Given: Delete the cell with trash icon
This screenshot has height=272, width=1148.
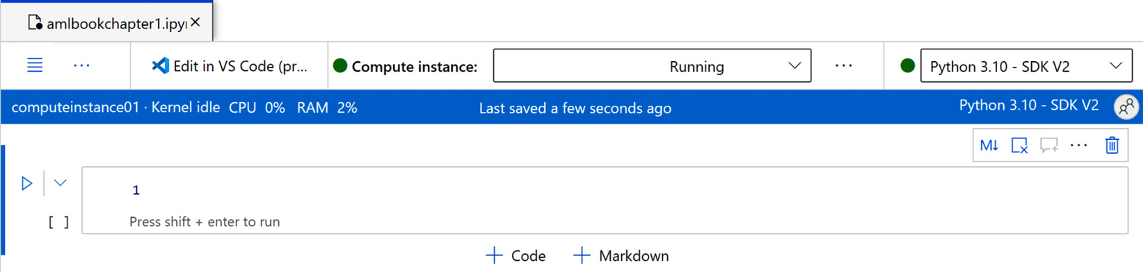Looking at the screenshot, I should tap(1112, 145).
